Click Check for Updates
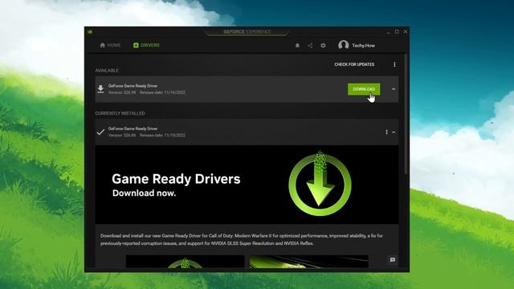Image resolution: width=514 pixels, height=289 pixels. (x=354, y=64)
